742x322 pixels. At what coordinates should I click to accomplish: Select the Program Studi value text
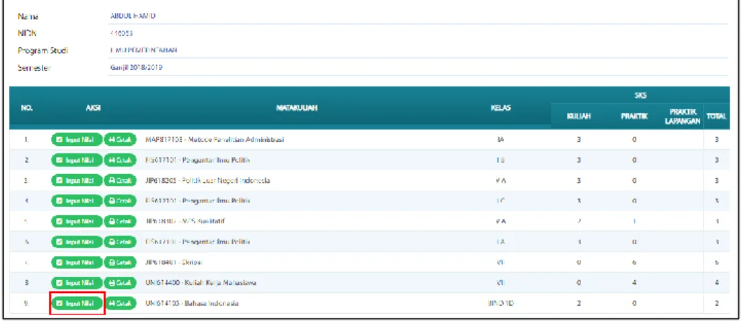[x=143, y=51]
